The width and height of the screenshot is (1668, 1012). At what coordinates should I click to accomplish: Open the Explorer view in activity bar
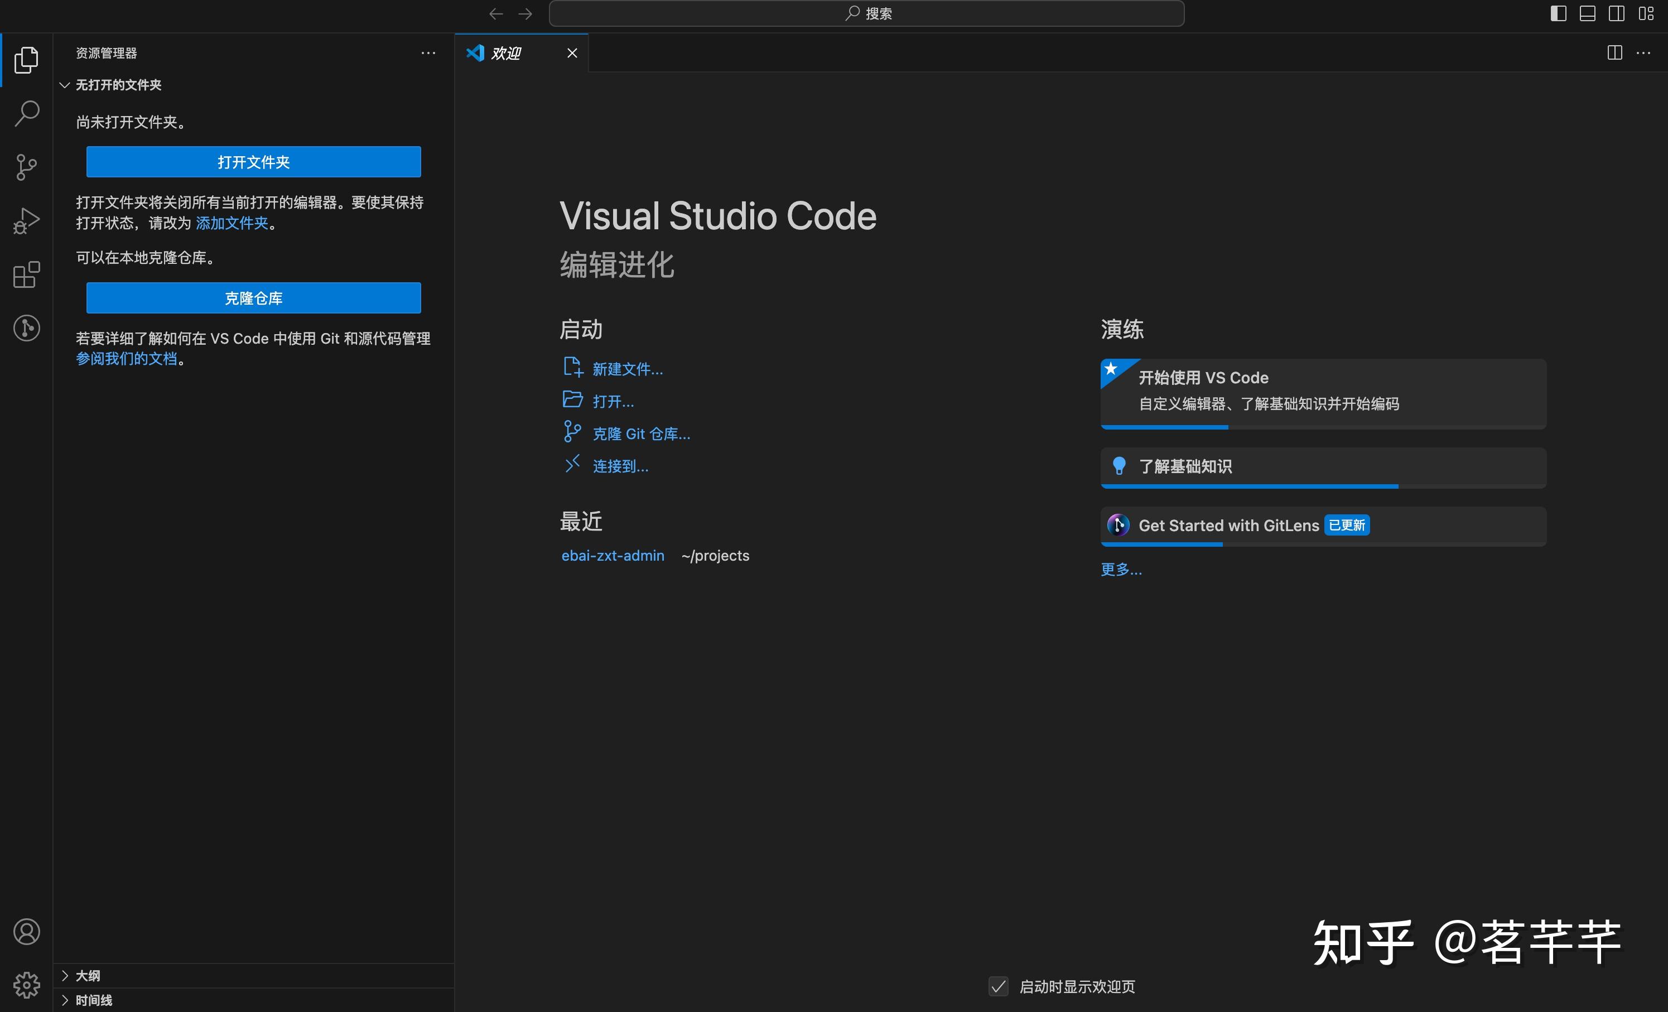pyautogui.click(x=26, y=60)
